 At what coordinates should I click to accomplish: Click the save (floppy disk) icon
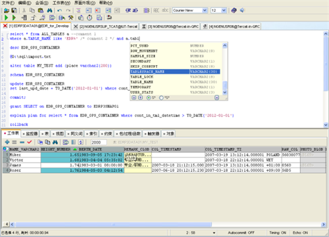click(14, 11)
